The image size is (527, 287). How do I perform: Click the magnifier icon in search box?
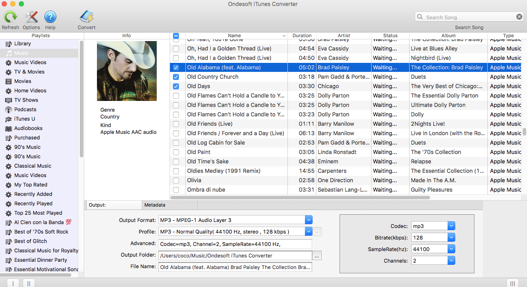[421, 17]
